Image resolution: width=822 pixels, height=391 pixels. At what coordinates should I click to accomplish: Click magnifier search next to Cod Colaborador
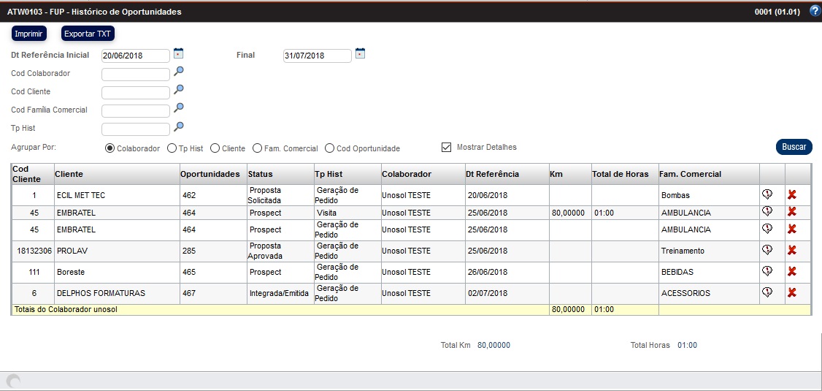click(178, 72)
